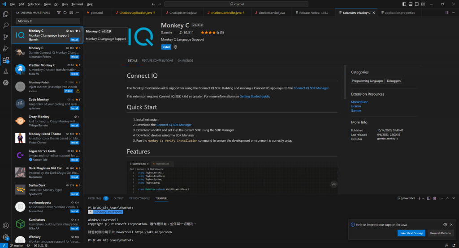Customize layout button in title bar
459x248 pixels.
[x=423, y=4]
